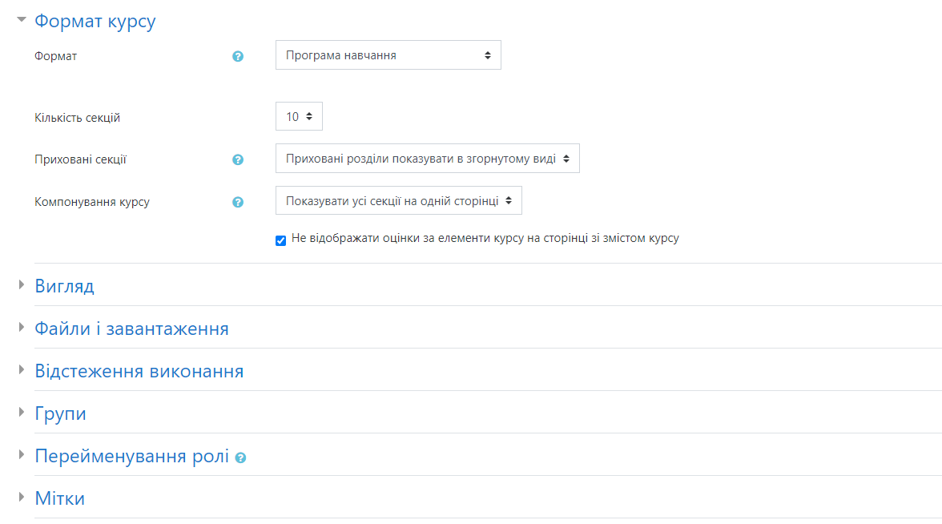Collapse the Формат курсу section arrow

click(22, 20)
